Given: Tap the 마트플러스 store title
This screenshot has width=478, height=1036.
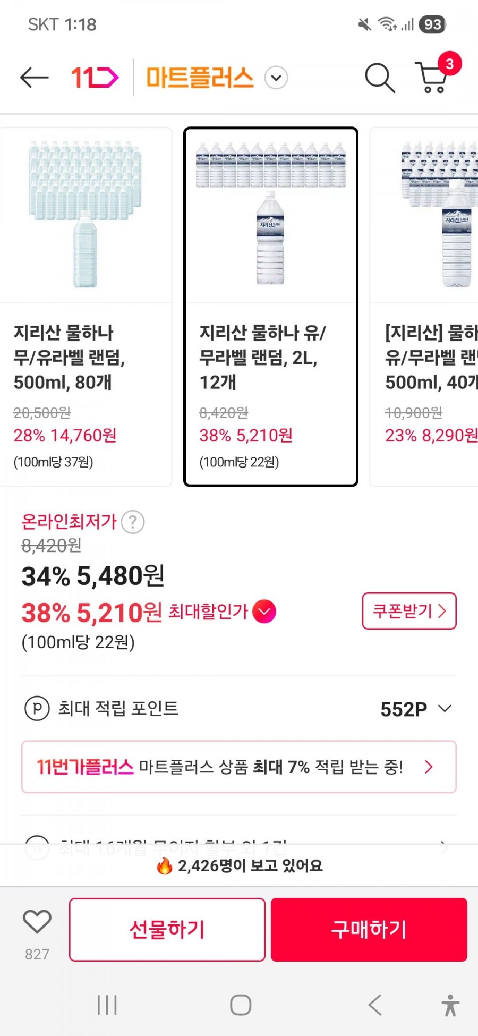Looking at the screenshot, I should coord(200,78).
